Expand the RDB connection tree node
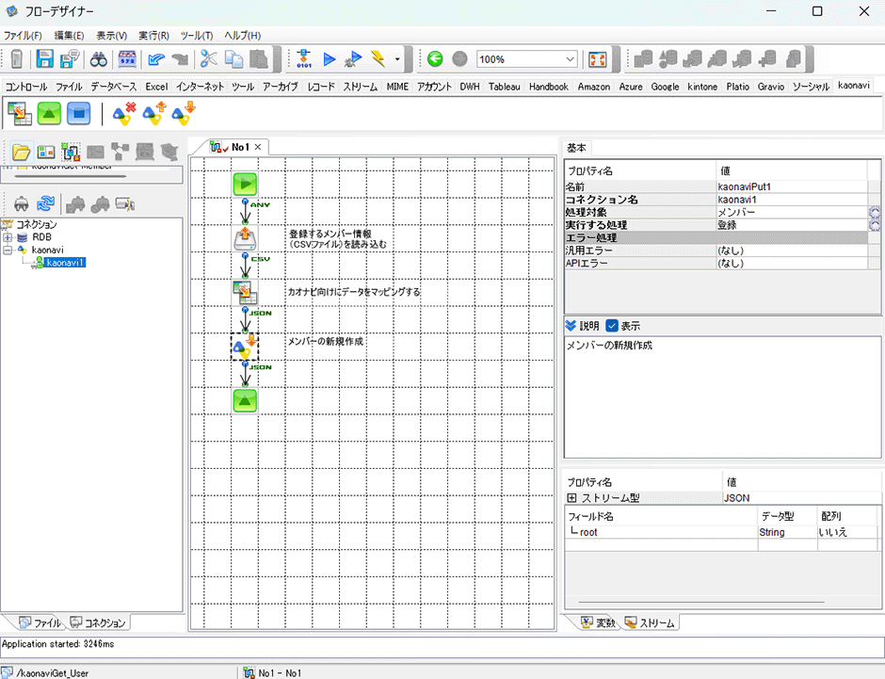Image resolution: width=885 pixels, height=679 pixels. click(8, 237)
